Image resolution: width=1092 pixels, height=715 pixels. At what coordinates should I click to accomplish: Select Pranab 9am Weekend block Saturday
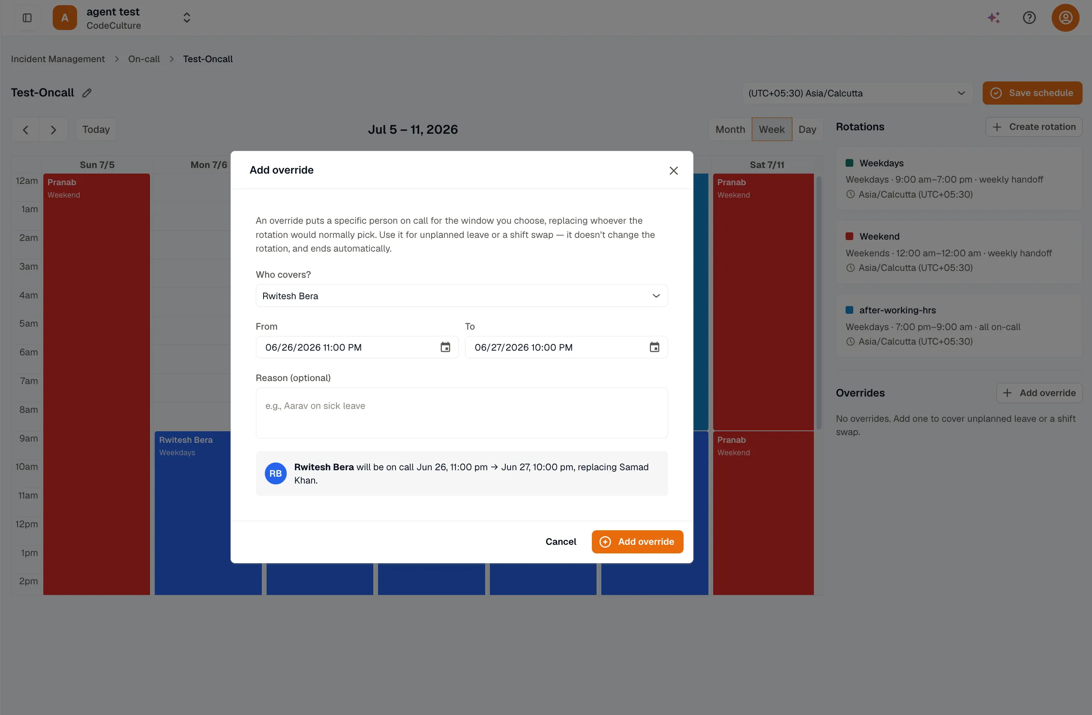coord(763,513)
